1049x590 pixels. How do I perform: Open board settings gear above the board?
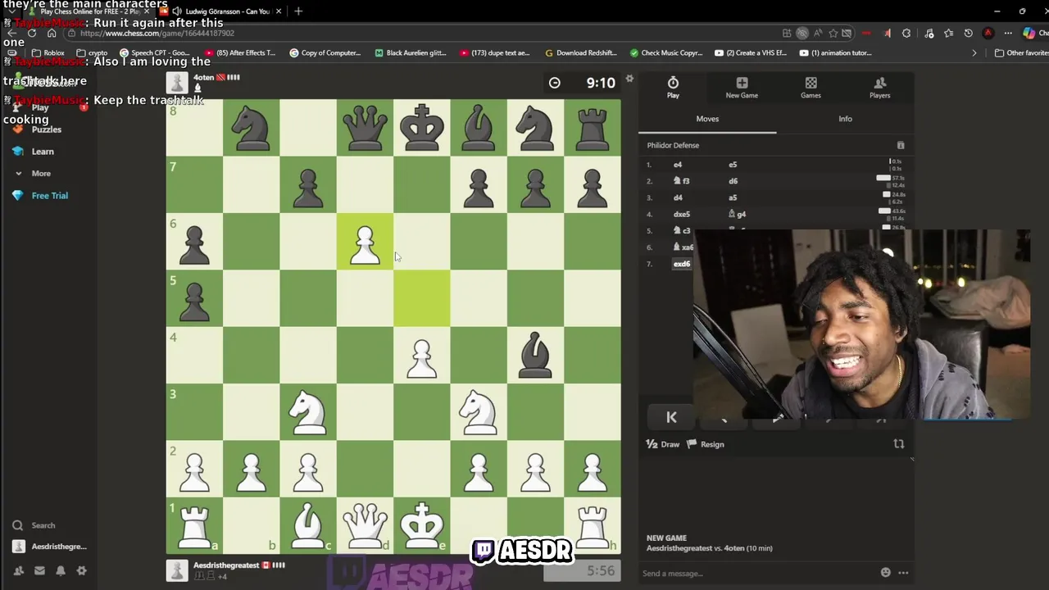629,79
